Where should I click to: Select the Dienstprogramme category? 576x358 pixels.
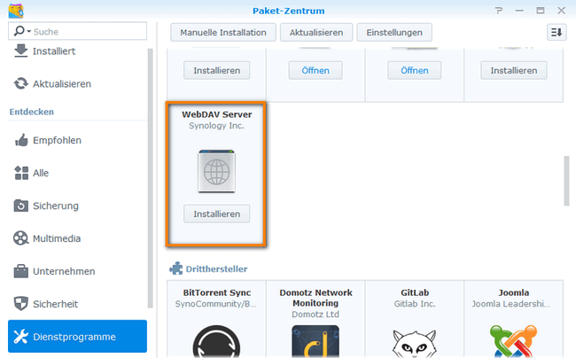tap(77, 337)
